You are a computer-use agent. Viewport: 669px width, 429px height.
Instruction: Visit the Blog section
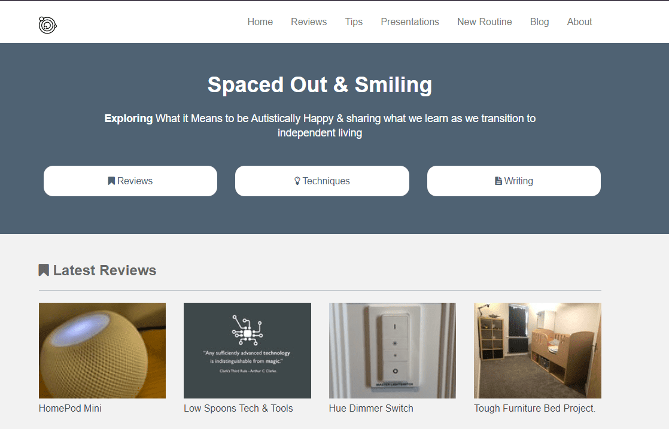pos(539,22)
